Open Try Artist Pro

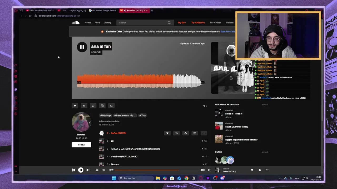pos(198,23)
